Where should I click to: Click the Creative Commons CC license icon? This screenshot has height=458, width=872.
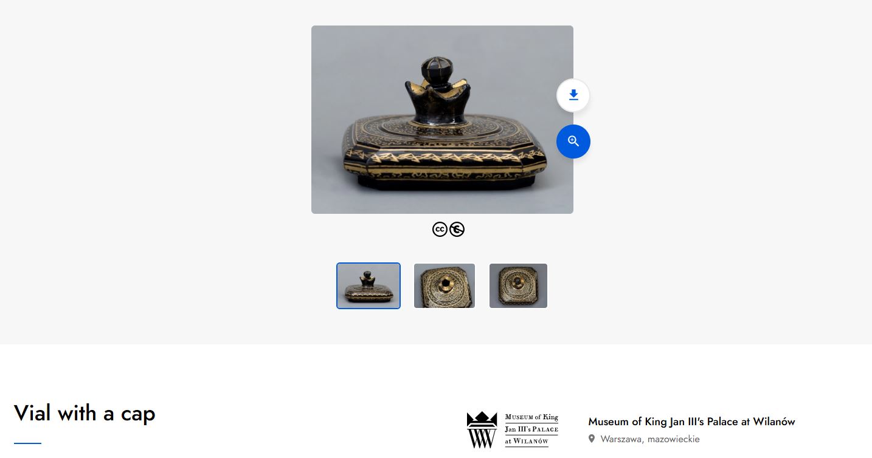tap(440, 230)
